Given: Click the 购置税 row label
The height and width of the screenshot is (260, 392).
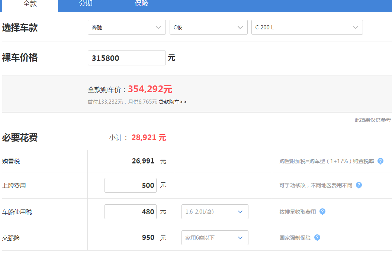Looking at the screenshot, I should [11, 161].
